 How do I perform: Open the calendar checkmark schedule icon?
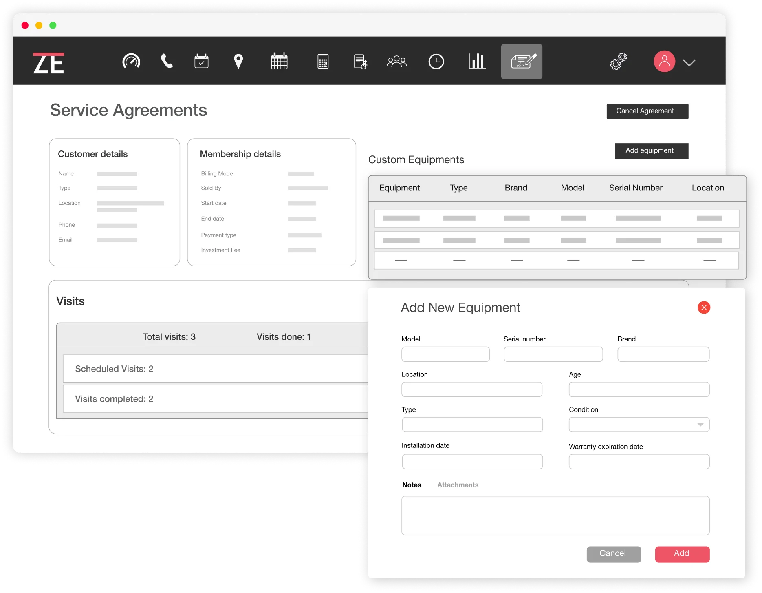201,61
